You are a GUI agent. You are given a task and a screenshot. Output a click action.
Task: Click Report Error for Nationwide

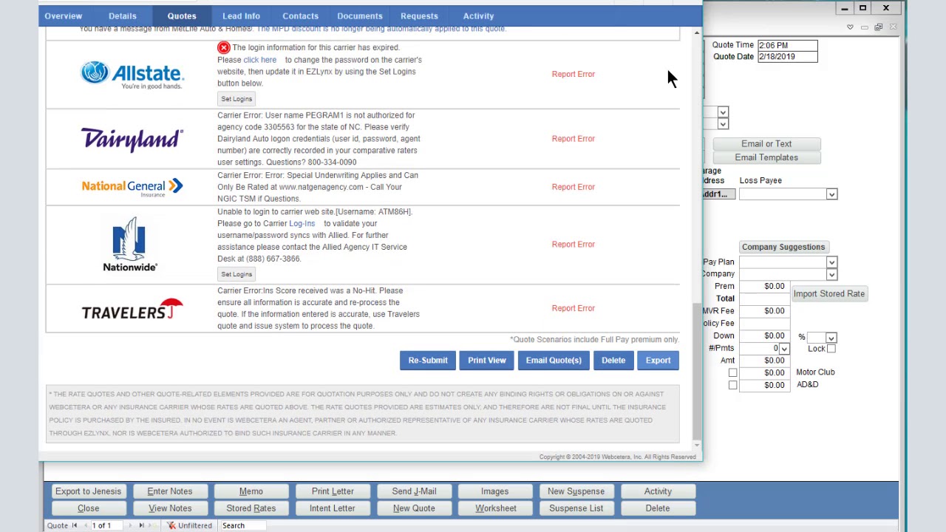(573, 245)
